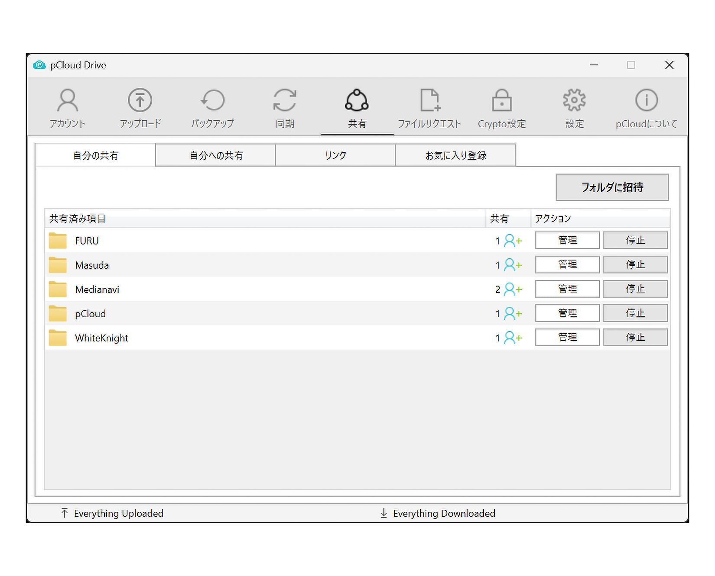Switch to the 自分への共有 tab
Image resolution: width=715 pixels, height=576 pixels.
(216, 155)
